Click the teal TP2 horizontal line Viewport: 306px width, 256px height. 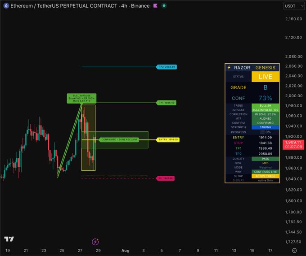(119, 67)
